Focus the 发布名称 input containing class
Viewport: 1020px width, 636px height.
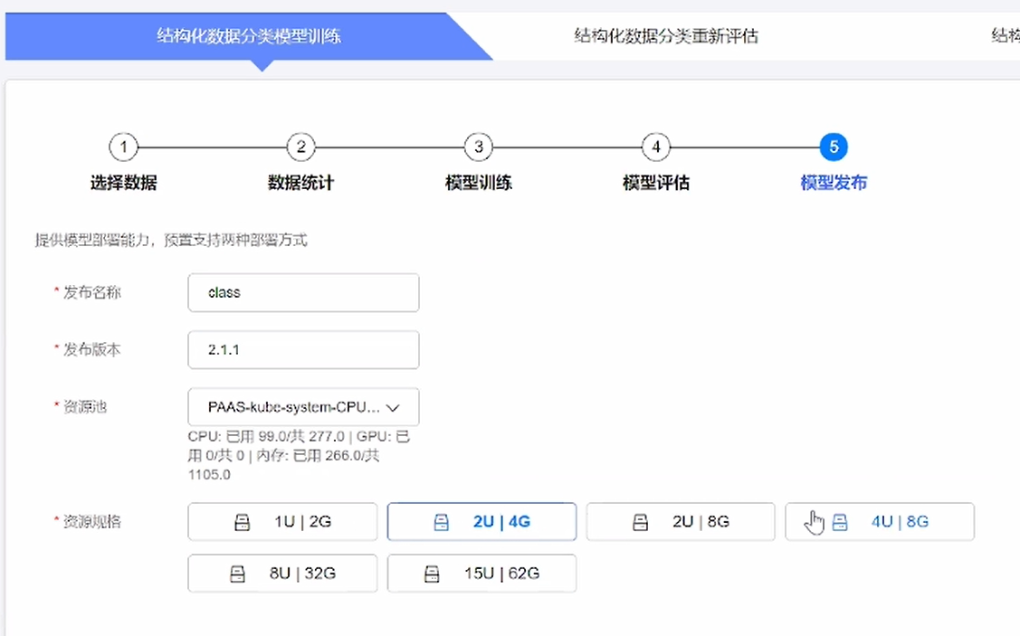click(304, 292)
